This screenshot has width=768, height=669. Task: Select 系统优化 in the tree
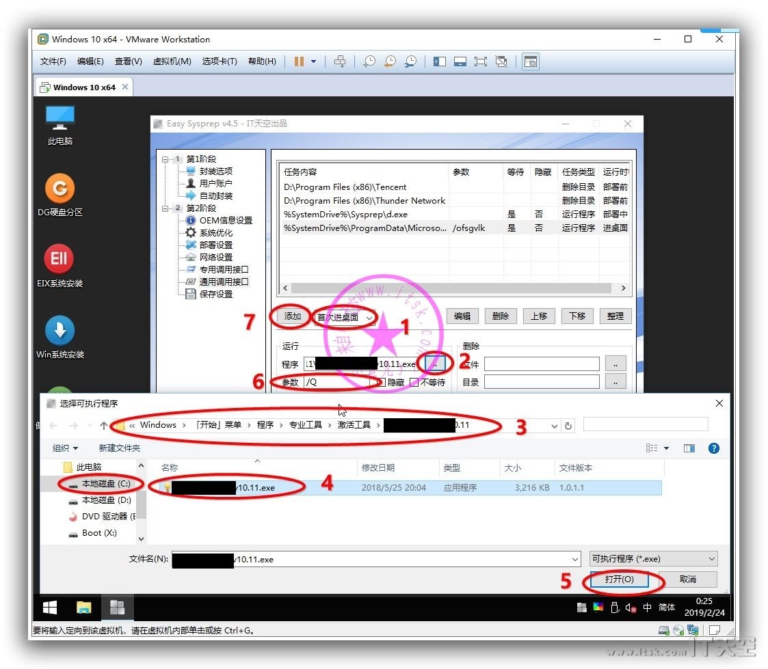pos(215,232)
